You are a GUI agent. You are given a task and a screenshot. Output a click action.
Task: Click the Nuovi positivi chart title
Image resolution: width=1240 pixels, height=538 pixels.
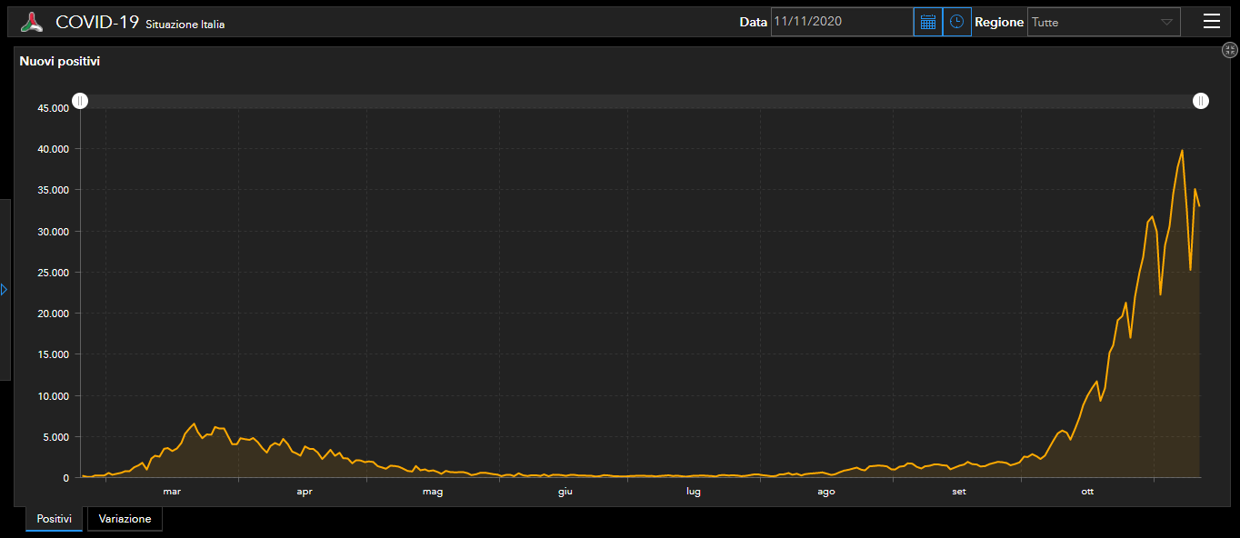point(60,62)
